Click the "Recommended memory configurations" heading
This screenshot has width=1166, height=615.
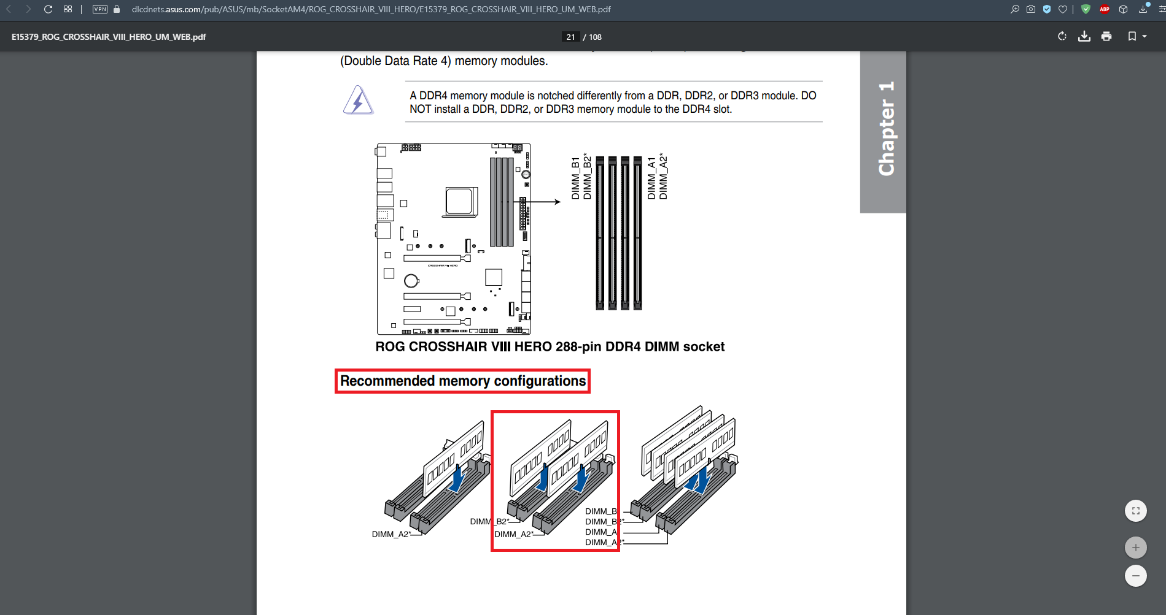(x=463, y=381)
